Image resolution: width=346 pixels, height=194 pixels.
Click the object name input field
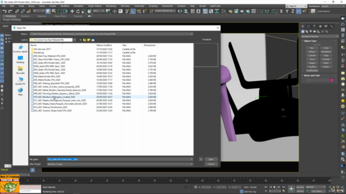(x=317, y=80)
